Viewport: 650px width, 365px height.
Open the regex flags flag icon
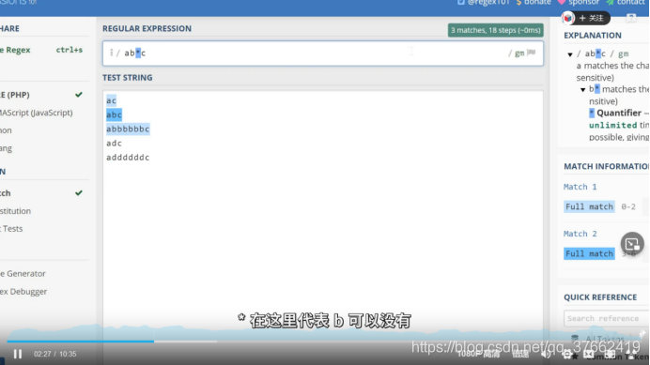532,53
